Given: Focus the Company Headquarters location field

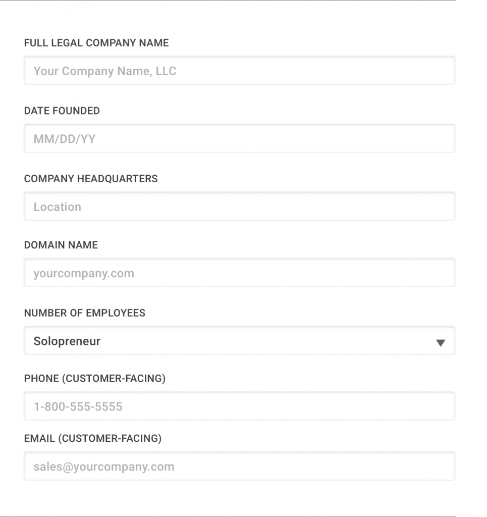Looking at the screenshot, I should (240, 206).
